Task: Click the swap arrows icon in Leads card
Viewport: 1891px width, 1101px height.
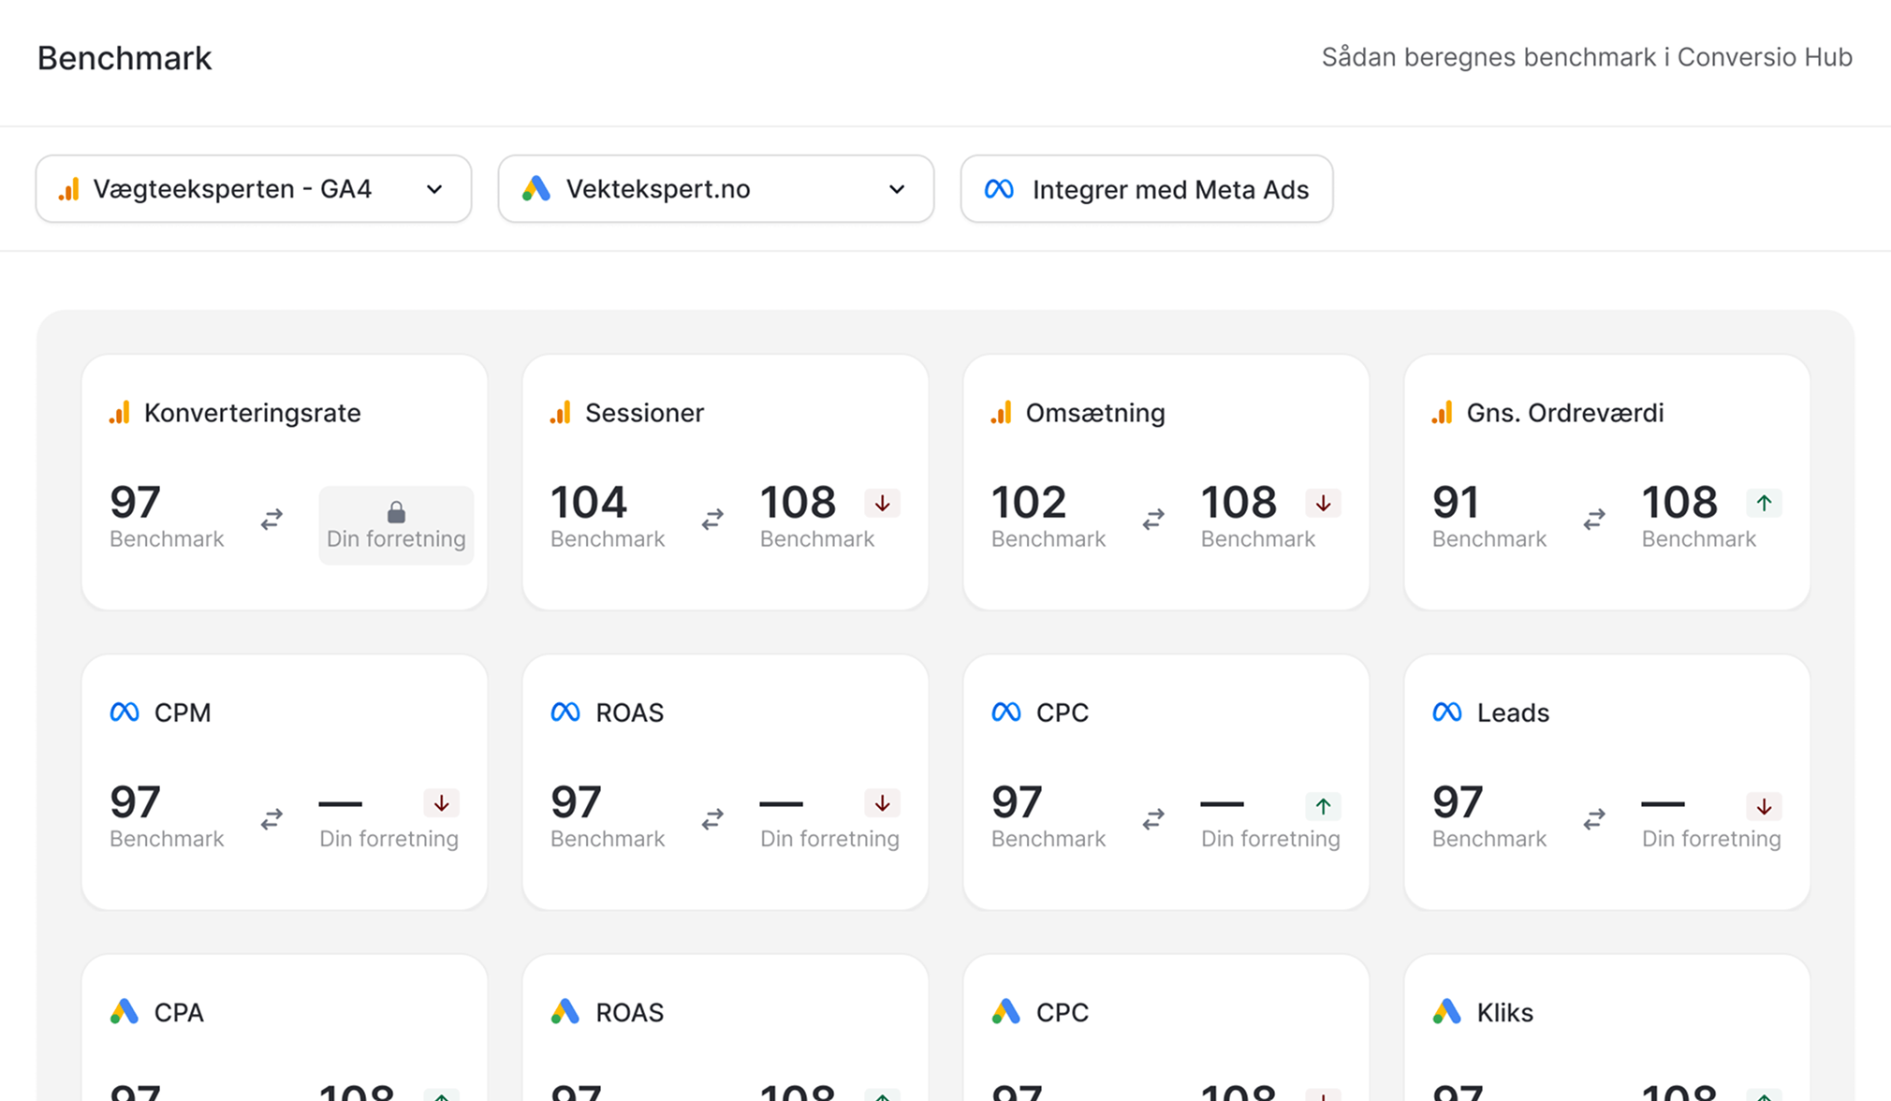Action: 1594,819
